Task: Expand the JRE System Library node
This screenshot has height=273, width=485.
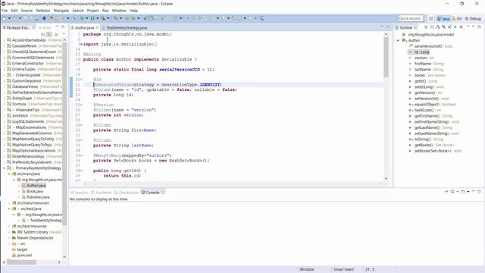Action: click(9, 232)
